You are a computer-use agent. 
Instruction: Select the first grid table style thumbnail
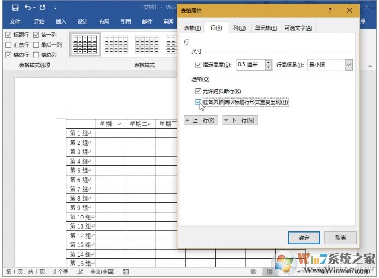[x=85, y=44]
